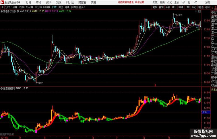This screenshot has width=217, height=139.
Task: Switch to the 15分钟 period tab
Action: pyautogui.click(x=30, y=7)
